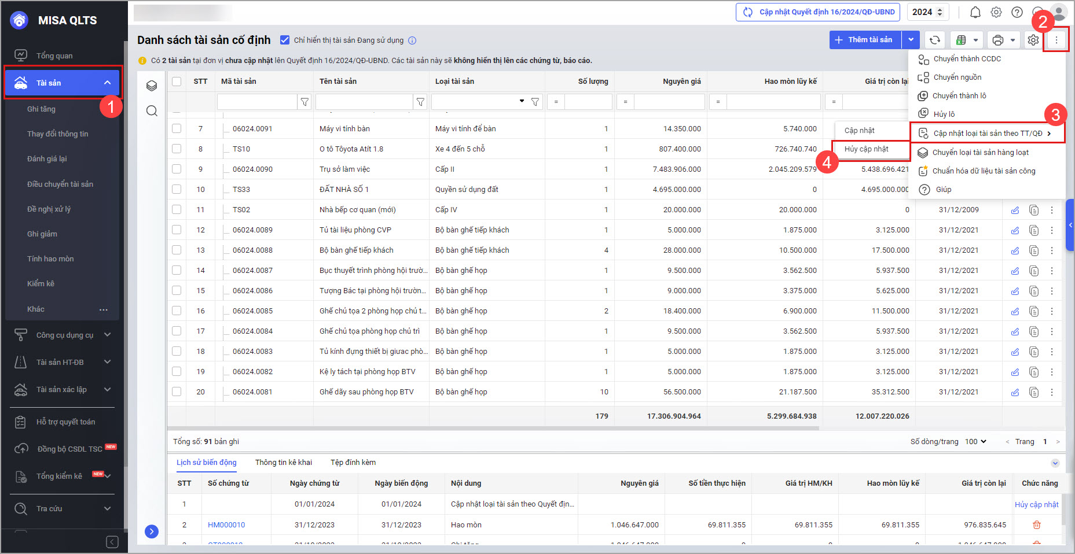
Task: Open the three-dot more options menu
Action: pos(1056,40)
